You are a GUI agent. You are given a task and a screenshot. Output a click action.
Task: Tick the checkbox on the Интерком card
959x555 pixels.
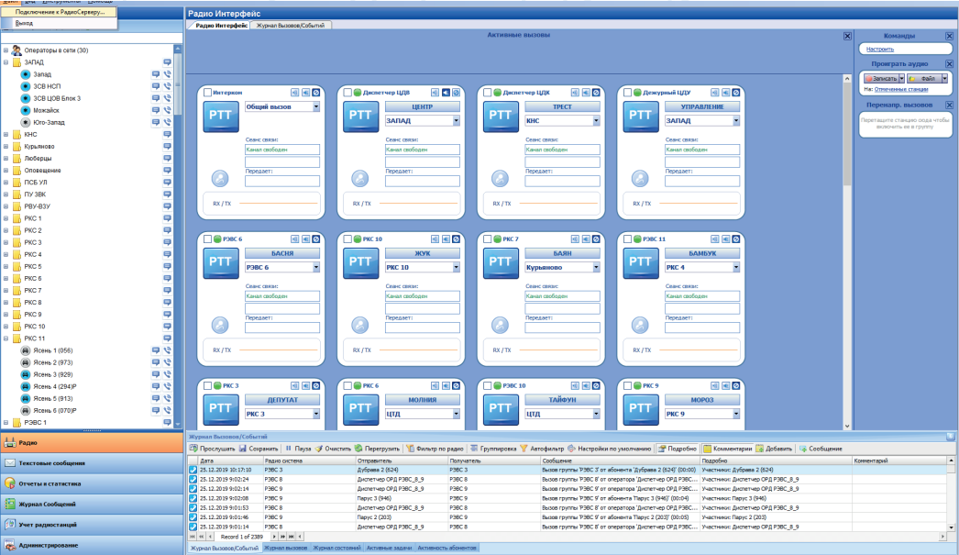tap(207, 93)
